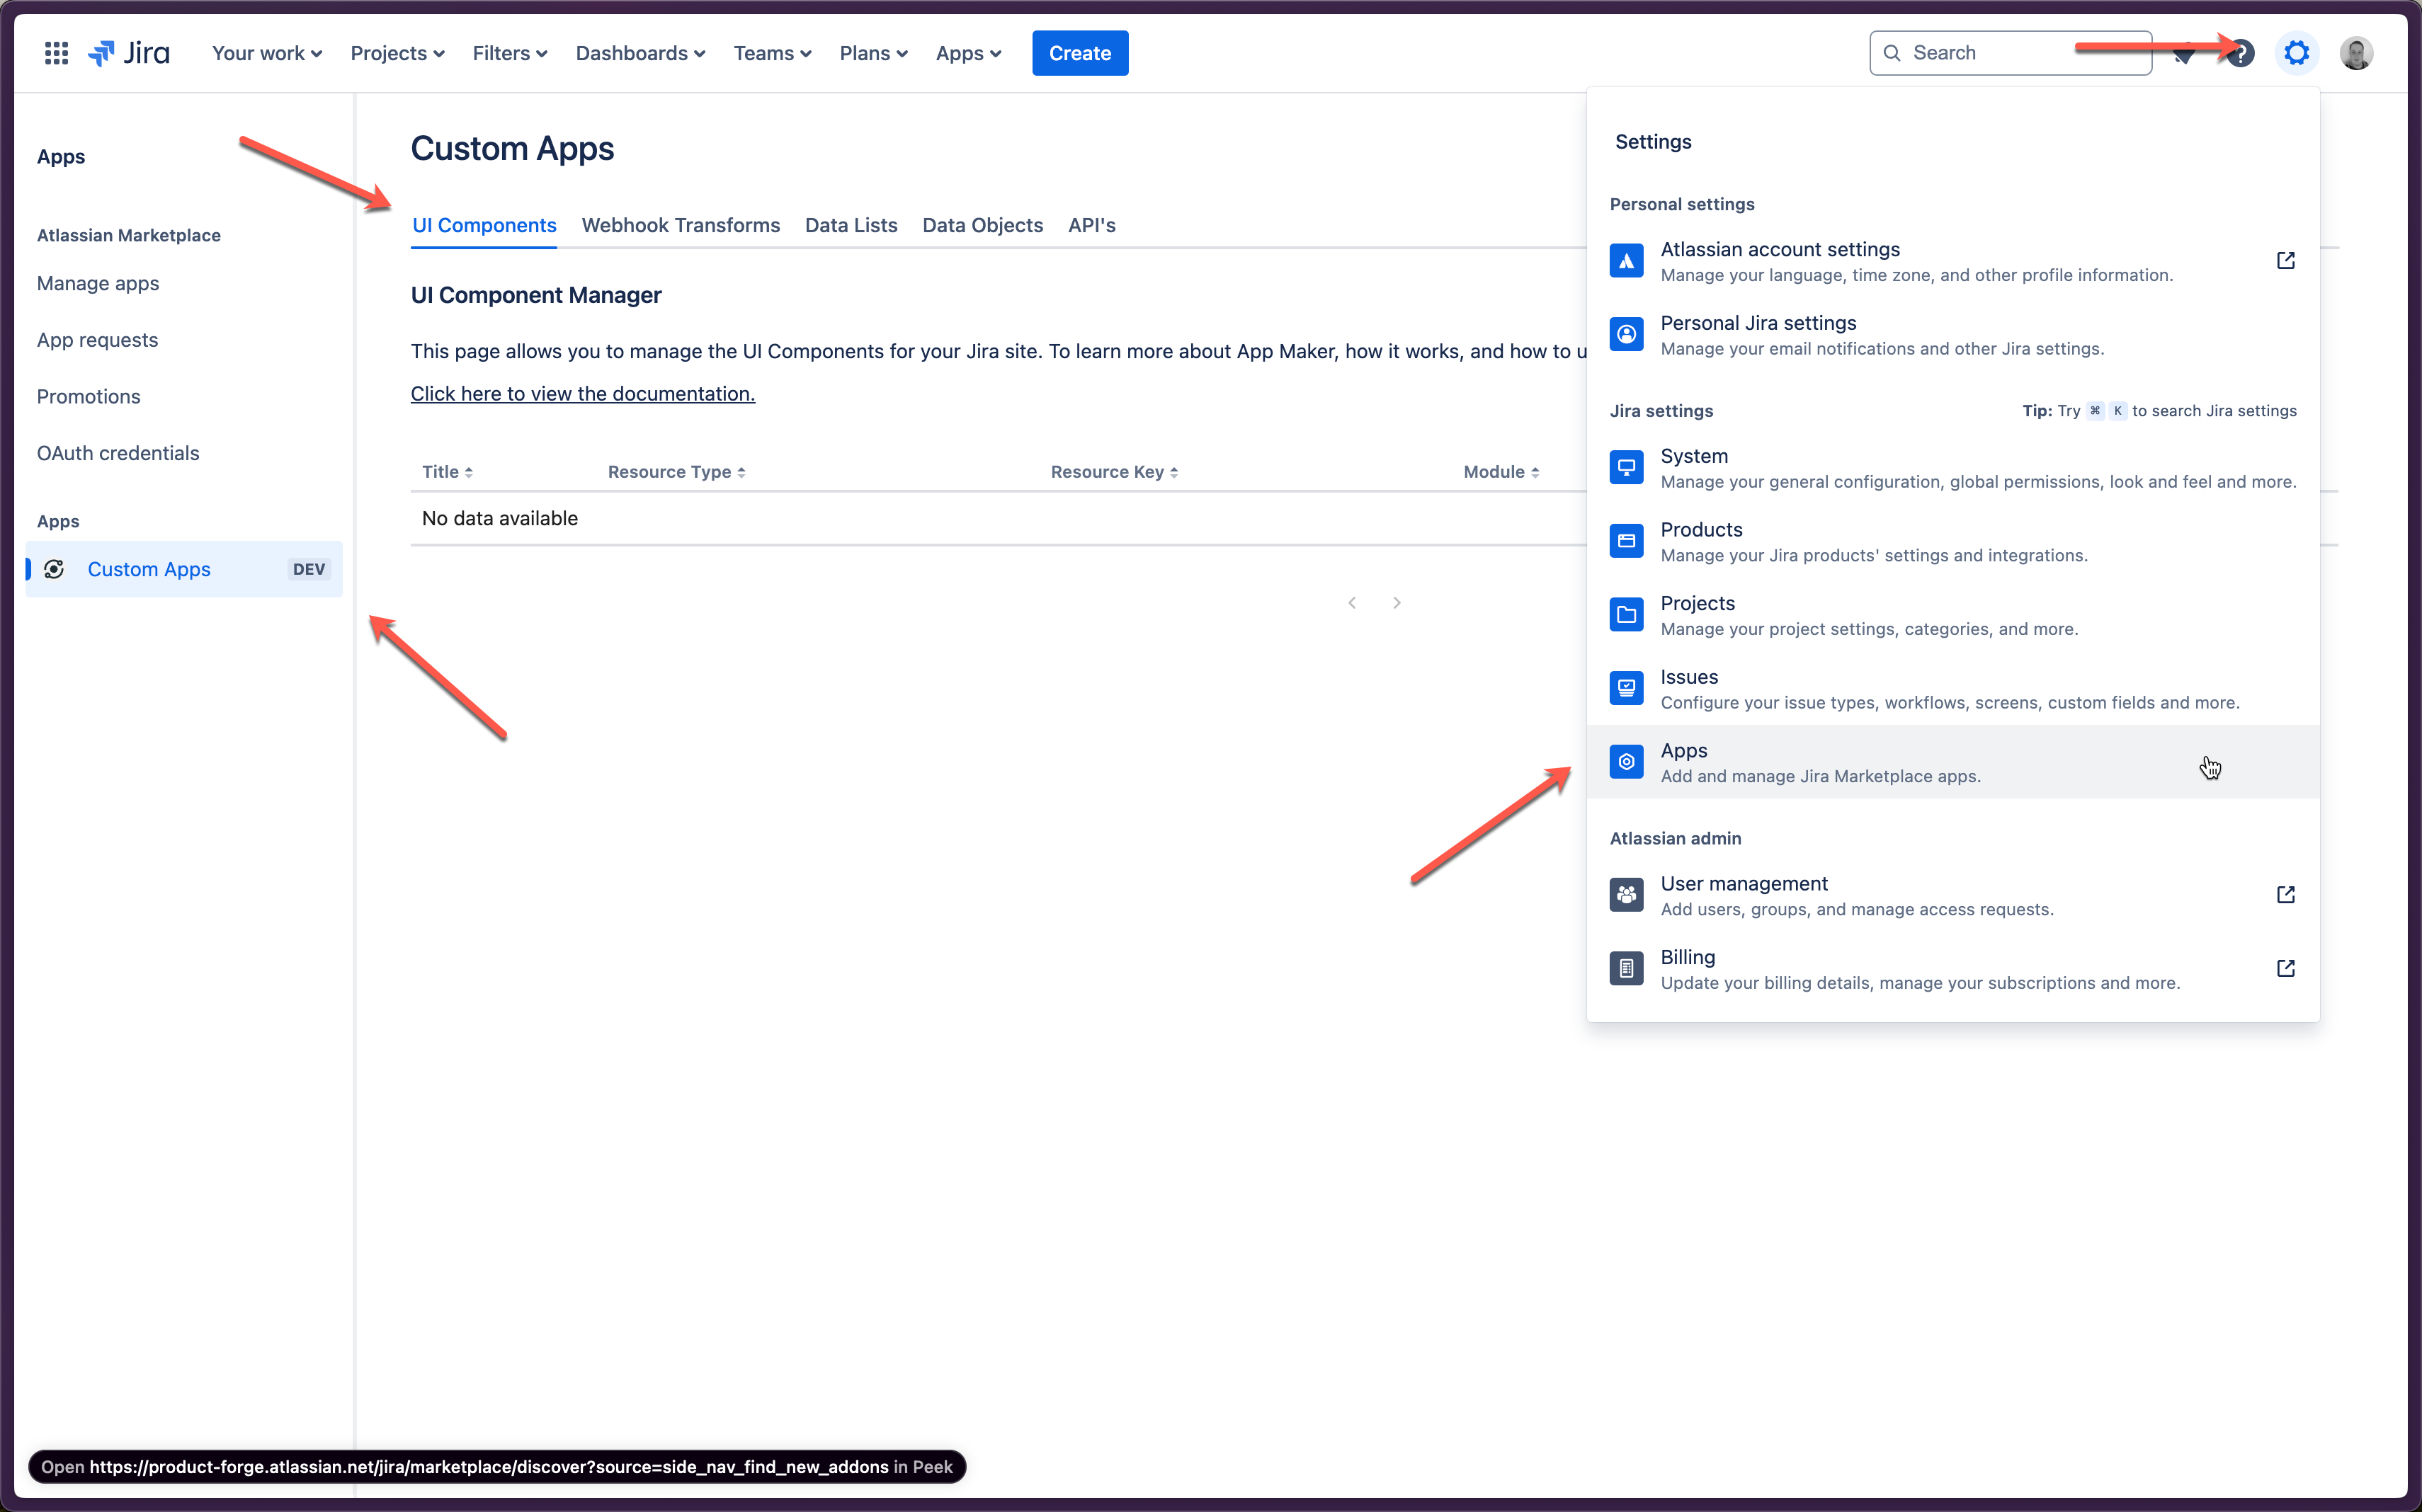Expand the Filters dropdown in top nav

tap(508, 52)
